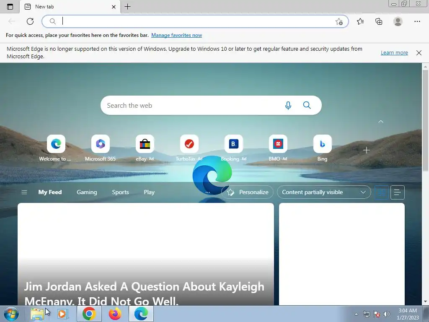Open the TurboTax quick link tile
This screenshot has width=429, height=322.
click(x=189, y=148)
